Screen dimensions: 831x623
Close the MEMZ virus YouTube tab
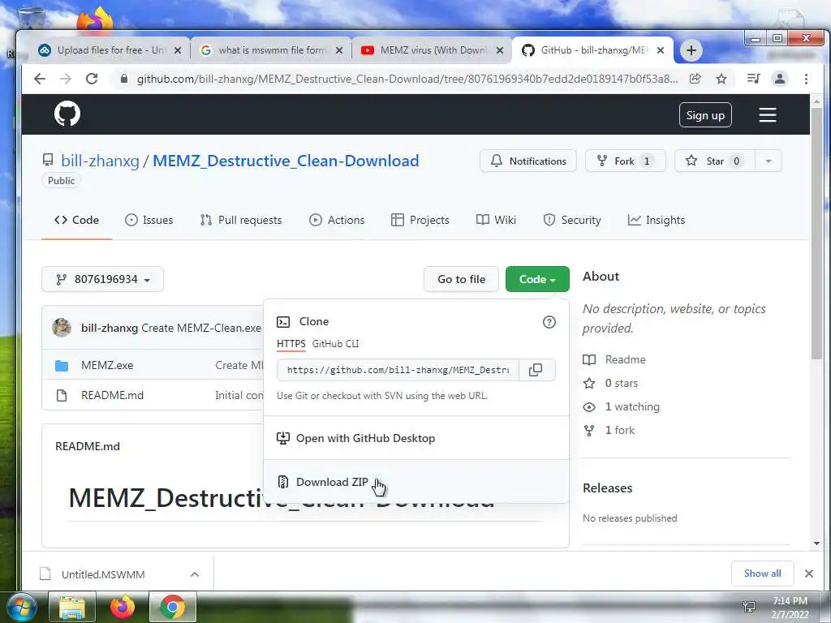[500, 50]
